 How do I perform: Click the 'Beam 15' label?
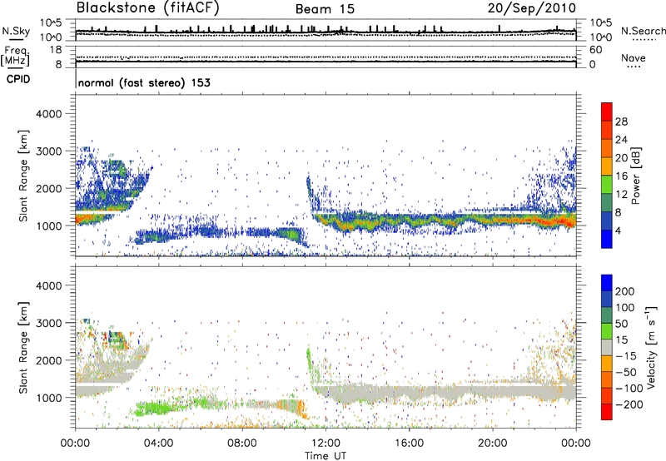(x=325, y=9)
